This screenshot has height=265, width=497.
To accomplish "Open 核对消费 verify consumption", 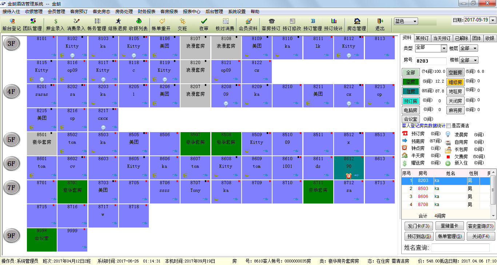I will pyautogui.click(x=225, y=25).
